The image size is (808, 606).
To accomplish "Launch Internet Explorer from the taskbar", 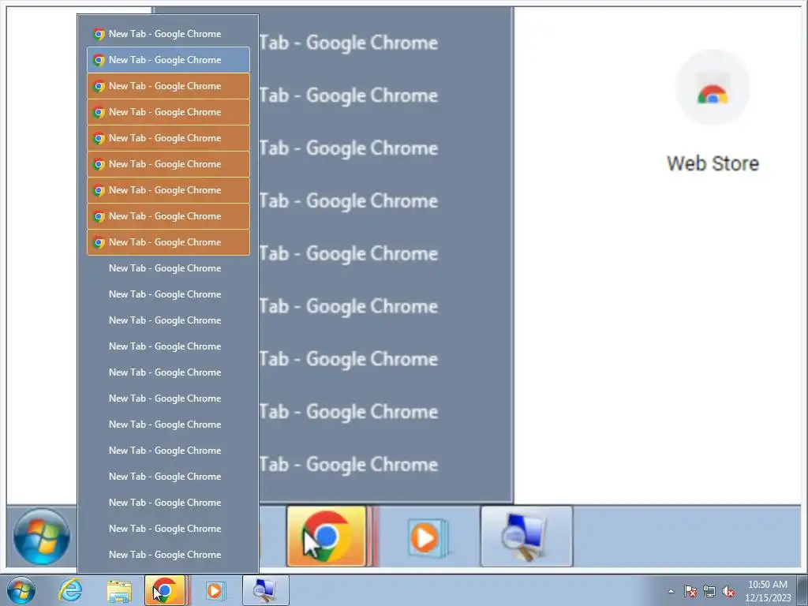I will 70,590.
